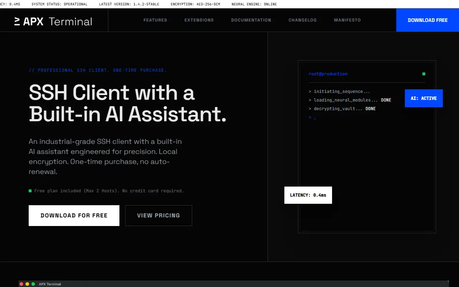Click the SSH Client with a Built-in AI Assistant heading
Image resolution: width=459 pixels, height=287 pixels.
coord(128,103)
